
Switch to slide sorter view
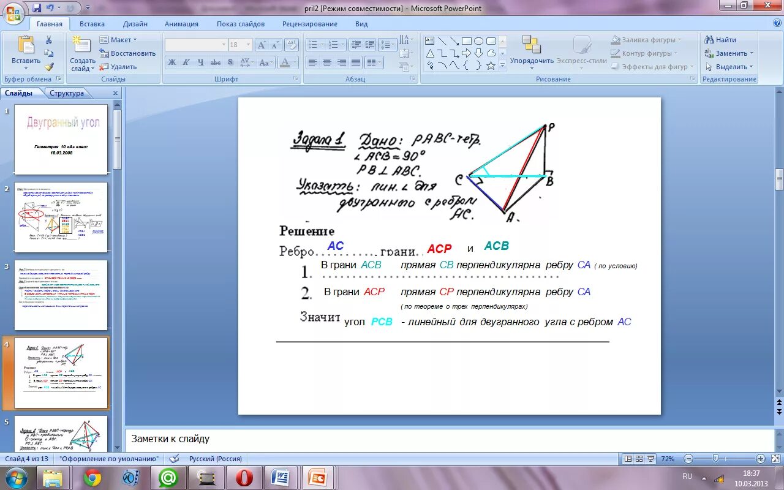coord(639,459)
